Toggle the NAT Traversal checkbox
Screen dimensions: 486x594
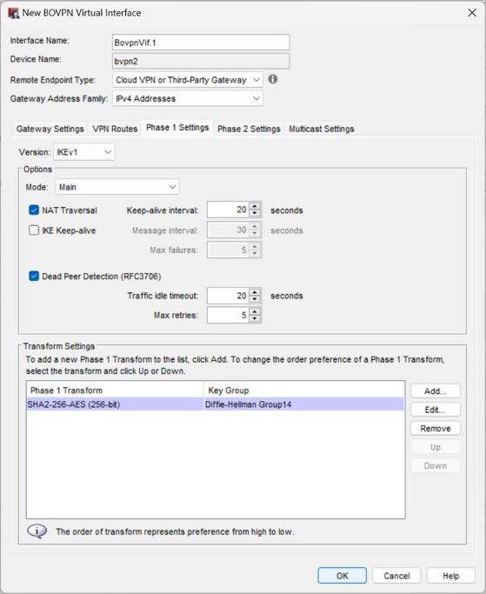point(34,210)
